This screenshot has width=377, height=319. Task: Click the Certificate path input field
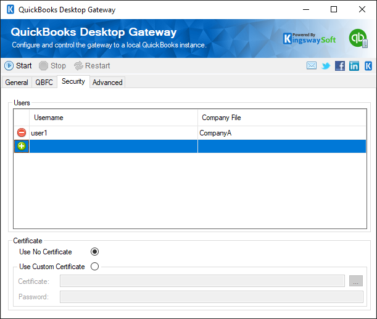[x=202, y=281]
